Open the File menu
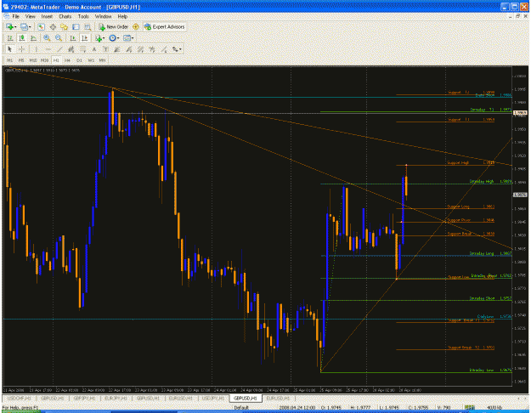 pyautogui.click(x=16, y=16)
